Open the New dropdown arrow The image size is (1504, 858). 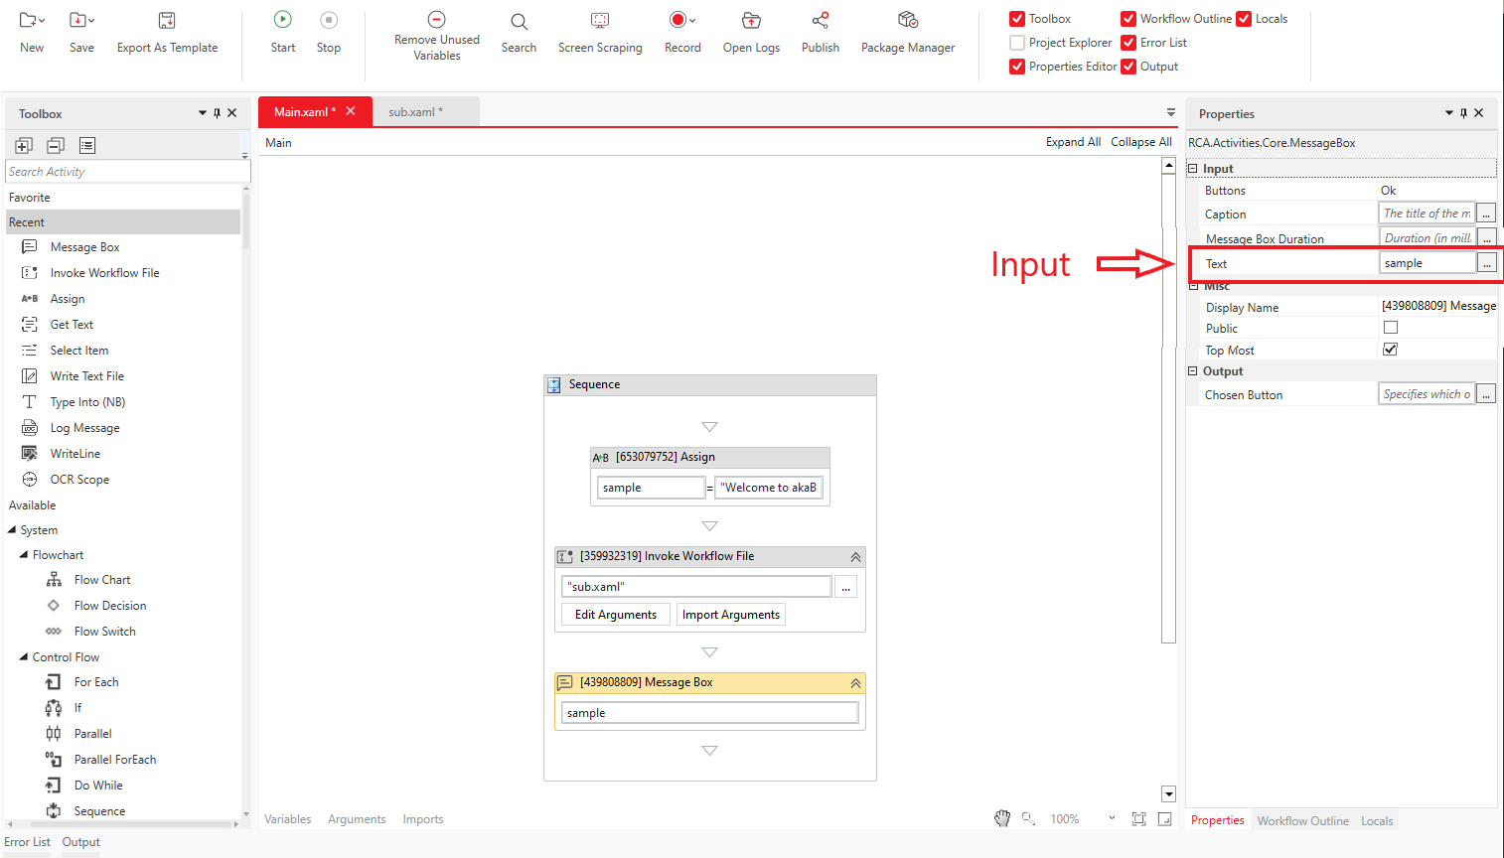tap(42, 21)
